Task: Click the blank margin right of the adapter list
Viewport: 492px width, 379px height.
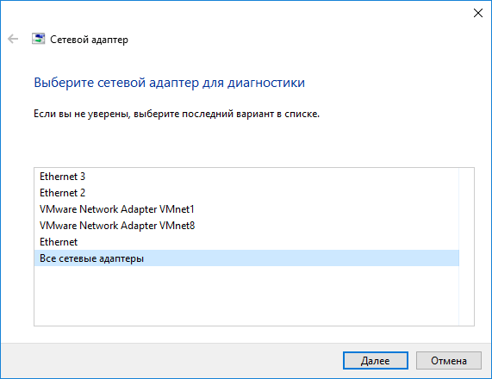Action: tap(483, 246)
